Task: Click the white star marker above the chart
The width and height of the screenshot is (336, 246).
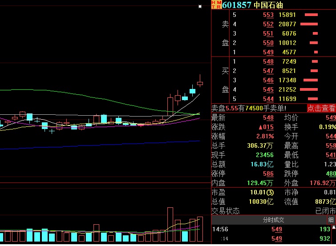Action: tap(200, 6)
